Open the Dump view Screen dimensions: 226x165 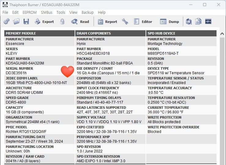[x=169, y=22]
